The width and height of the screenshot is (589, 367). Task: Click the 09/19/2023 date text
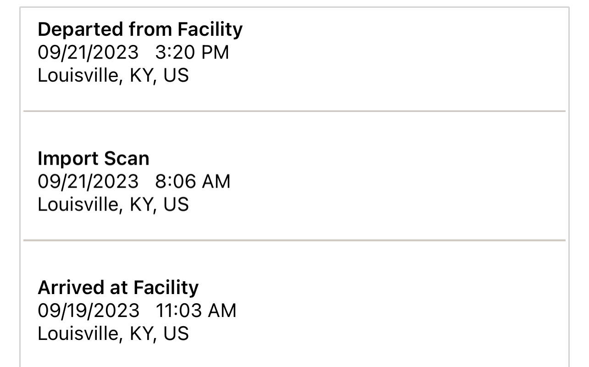tap(88, 311)
